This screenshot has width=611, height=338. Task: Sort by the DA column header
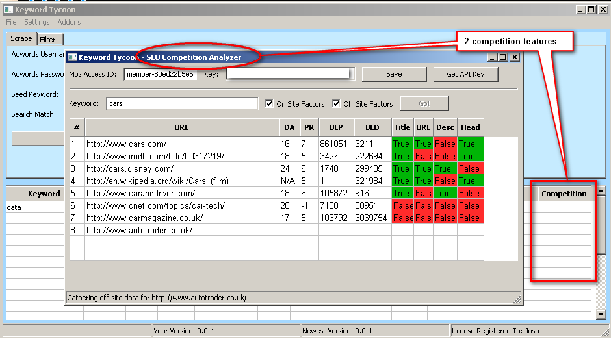coord(289,127)
